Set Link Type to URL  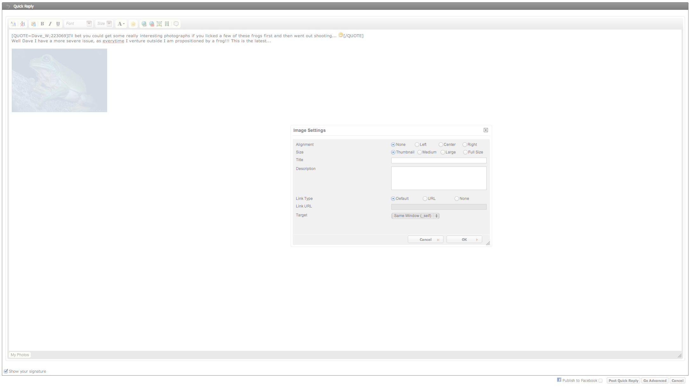(425, 199)
